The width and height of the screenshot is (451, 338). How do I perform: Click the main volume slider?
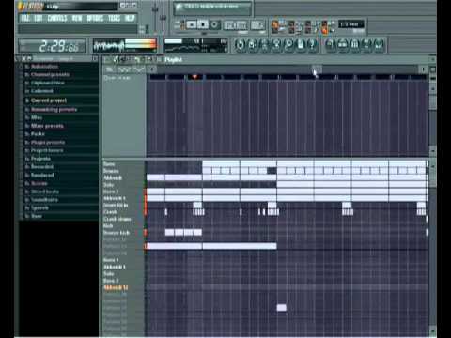coord(155,17)
